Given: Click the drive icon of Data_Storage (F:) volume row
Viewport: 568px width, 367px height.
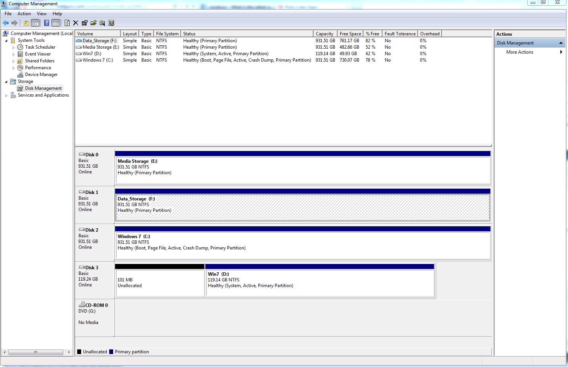Looking at the screenshot, I should (79, 41).
